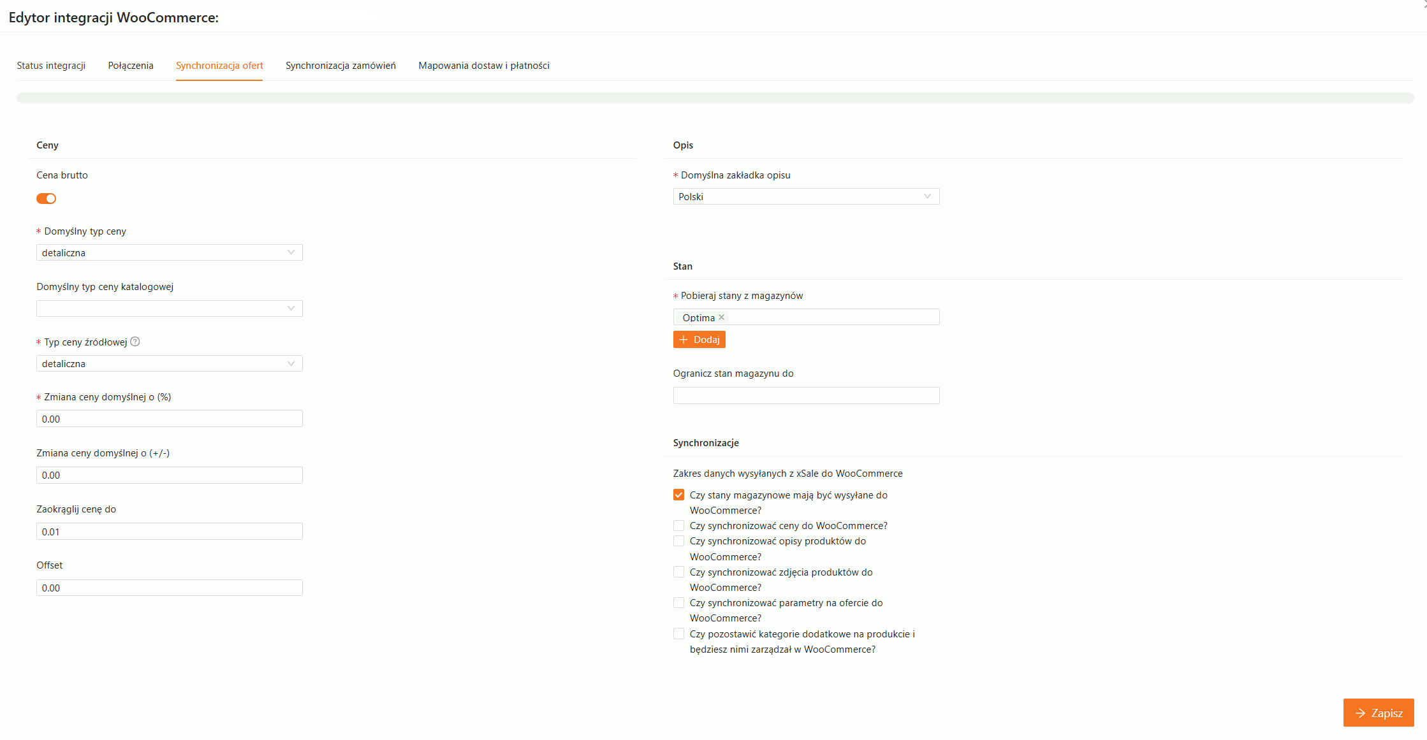The width and height of the screenshot is (1427, 740).
Task: Check the pozostawić kategorie dodatkowe option
Action: point(678,634)
